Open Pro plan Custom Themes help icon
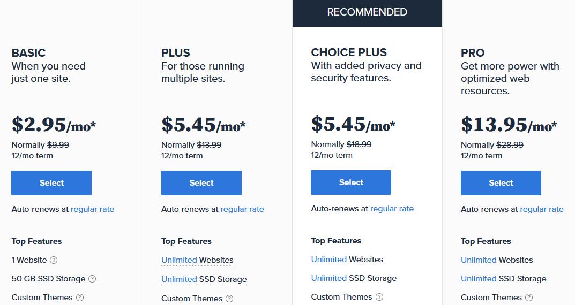575x305 pixels. pos(529,298)
